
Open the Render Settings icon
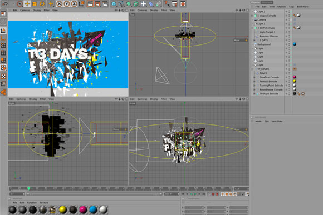(x=105, y=3)
